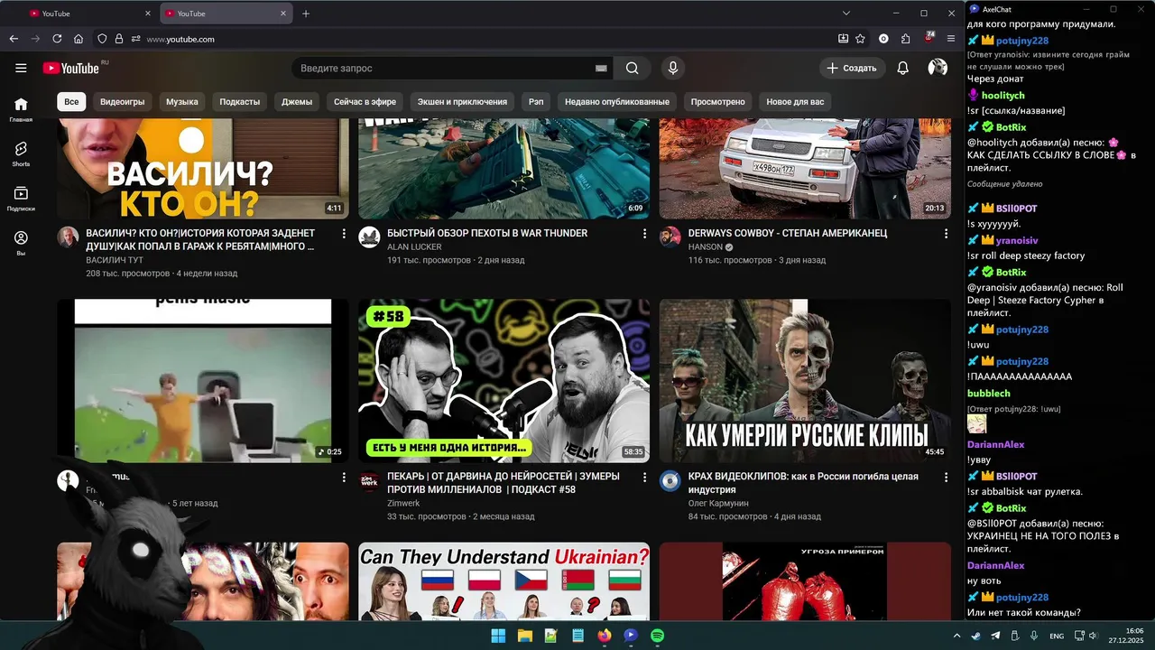
Task: Reload the page in Firefox
Action: 57,39
